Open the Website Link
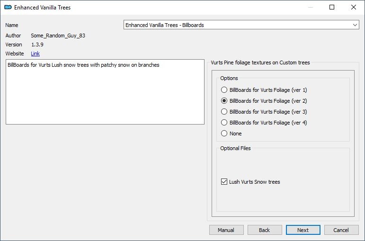 (35, 54)
